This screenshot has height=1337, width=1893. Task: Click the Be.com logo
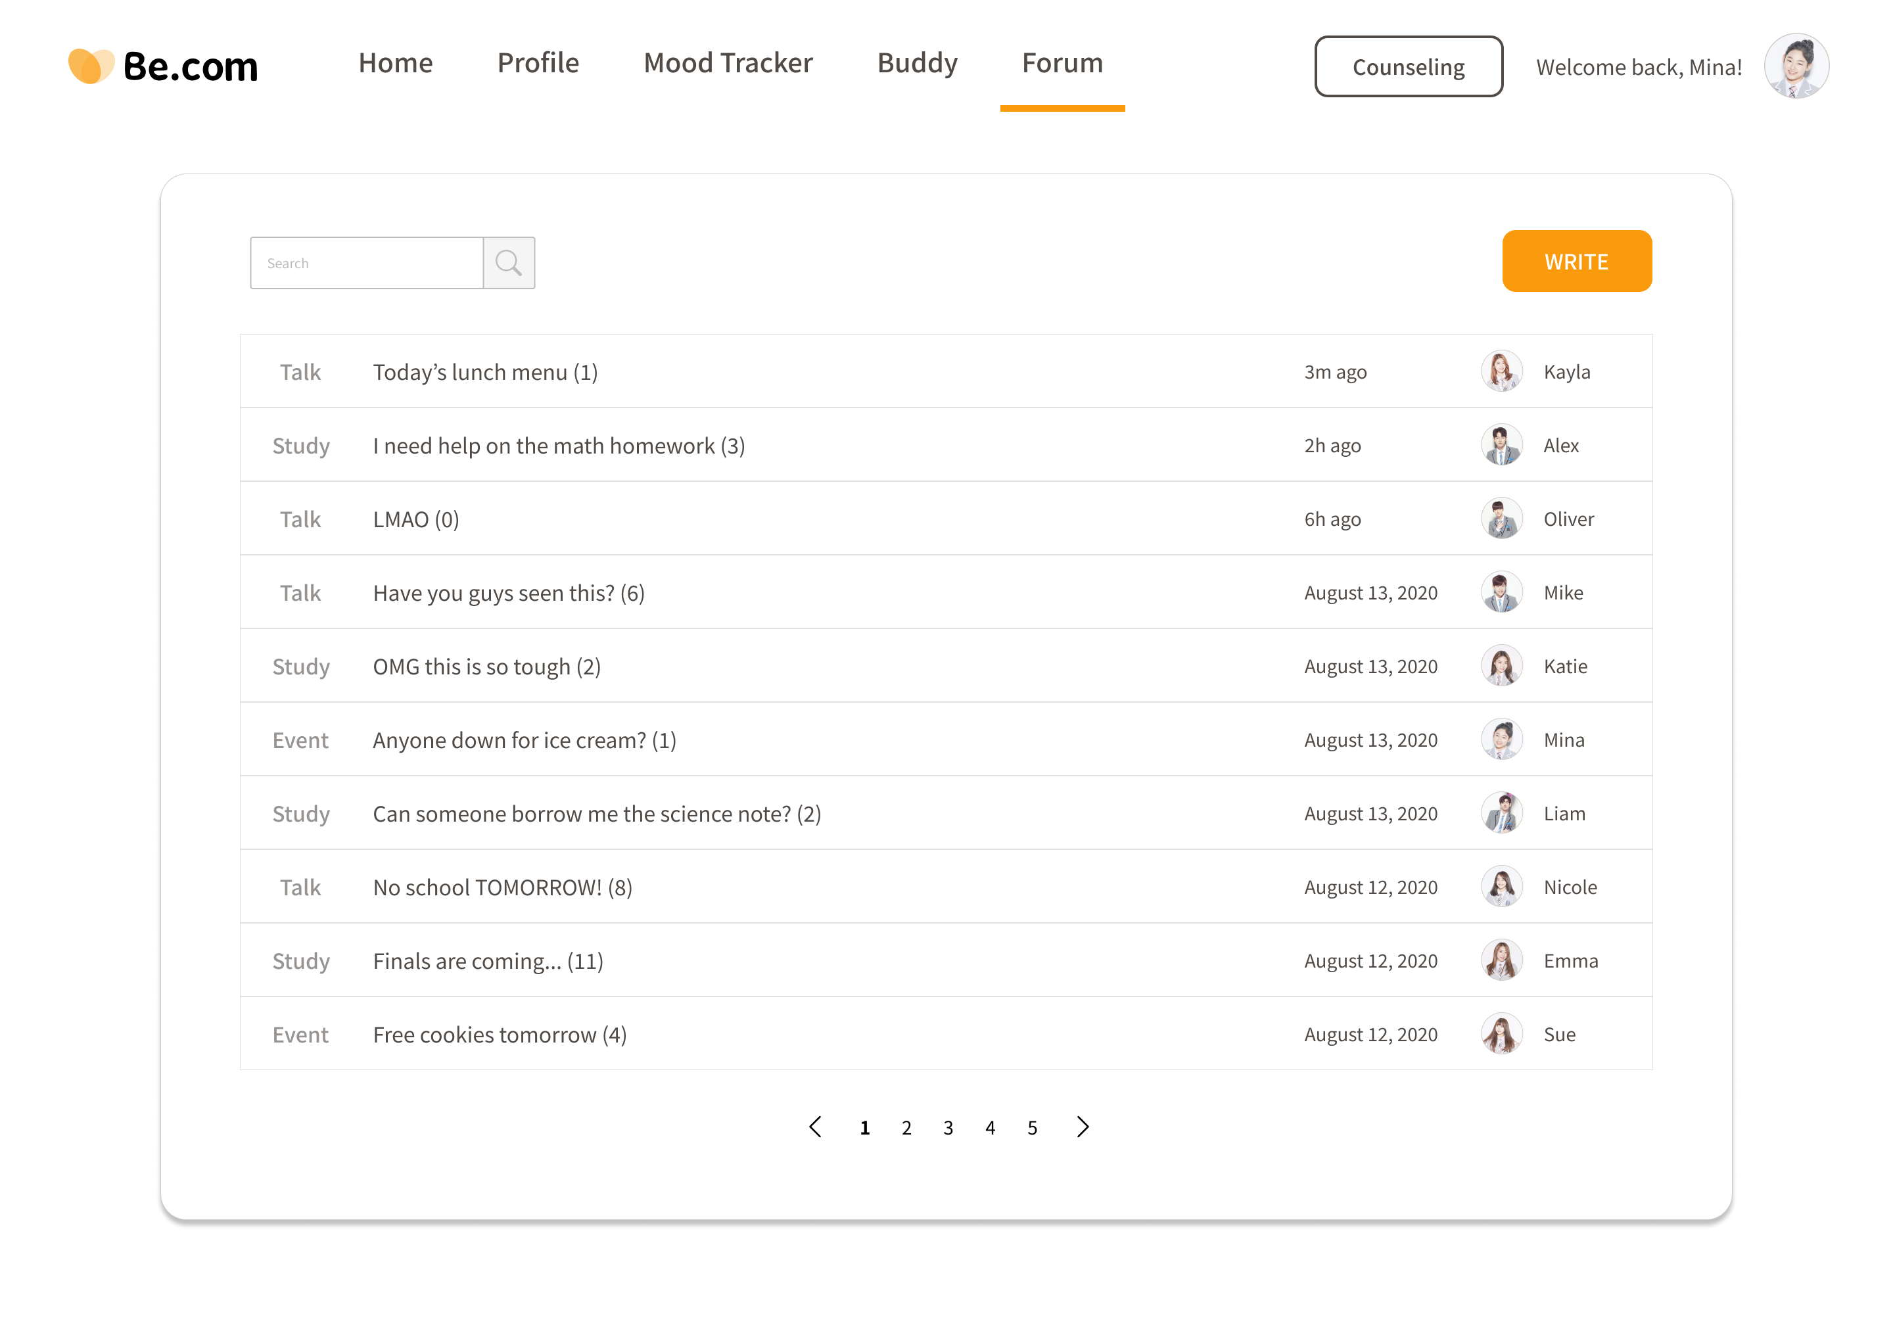point(163,66)
